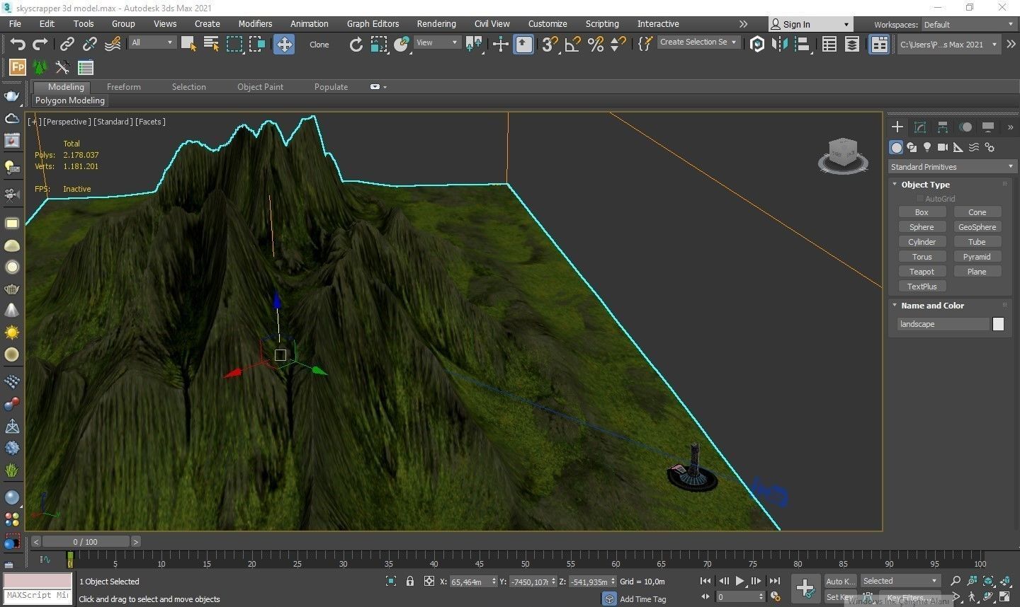Toggle the selection lock padlock

pyautogui.click(x=410, y=582)
